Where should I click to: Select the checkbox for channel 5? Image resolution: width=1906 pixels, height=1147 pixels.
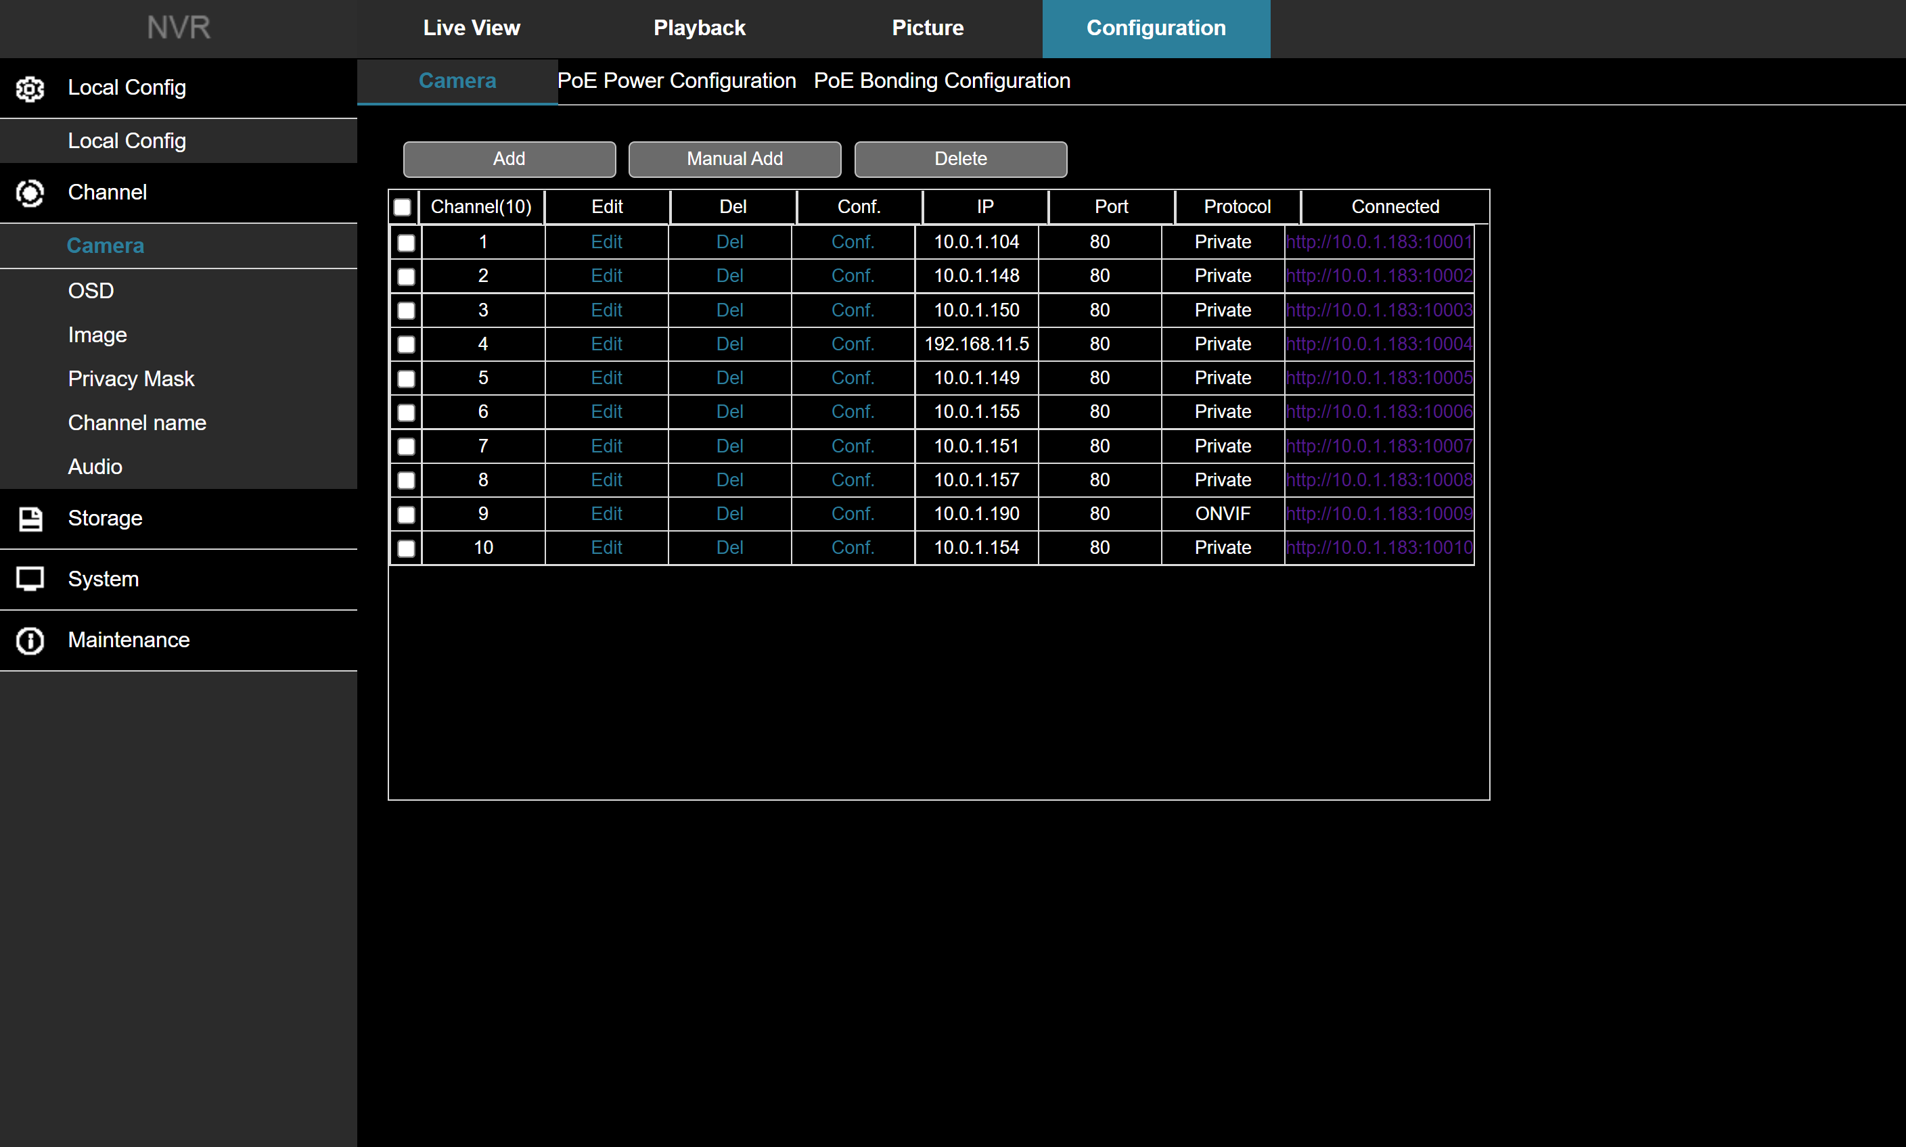pyautogui.click(x=406, y=379)
